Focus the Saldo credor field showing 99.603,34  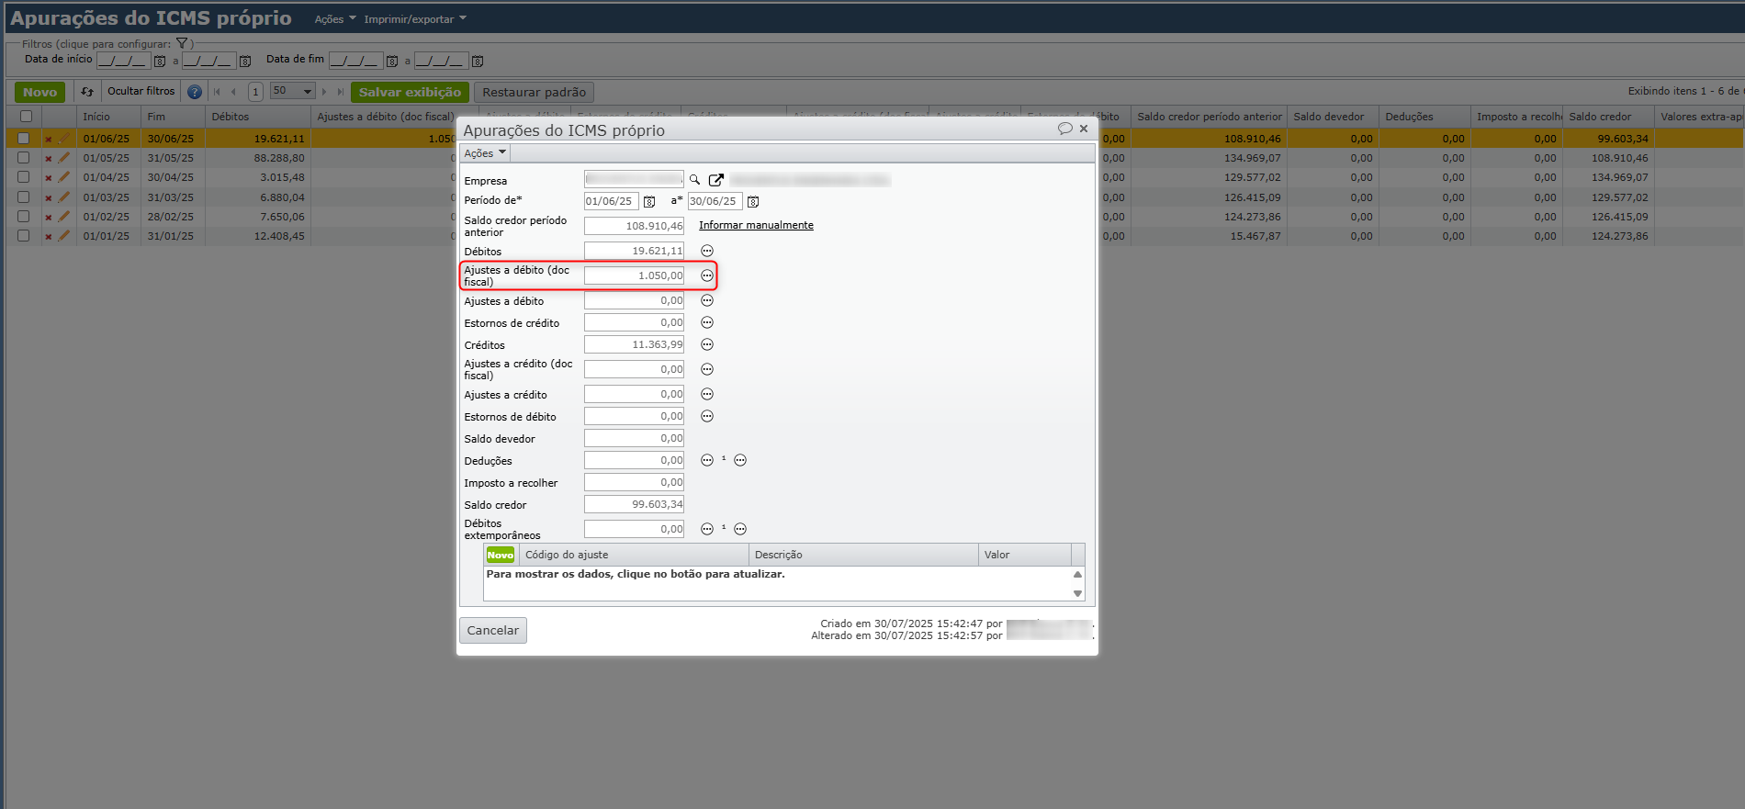pos(634,504)
